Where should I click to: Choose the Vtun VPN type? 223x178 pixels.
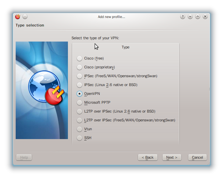80,129
